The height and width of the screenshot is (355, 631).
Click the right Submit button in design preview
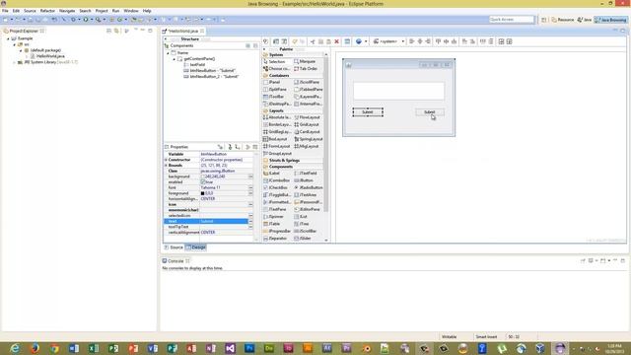pyautogui.click(x=430, y=112)
